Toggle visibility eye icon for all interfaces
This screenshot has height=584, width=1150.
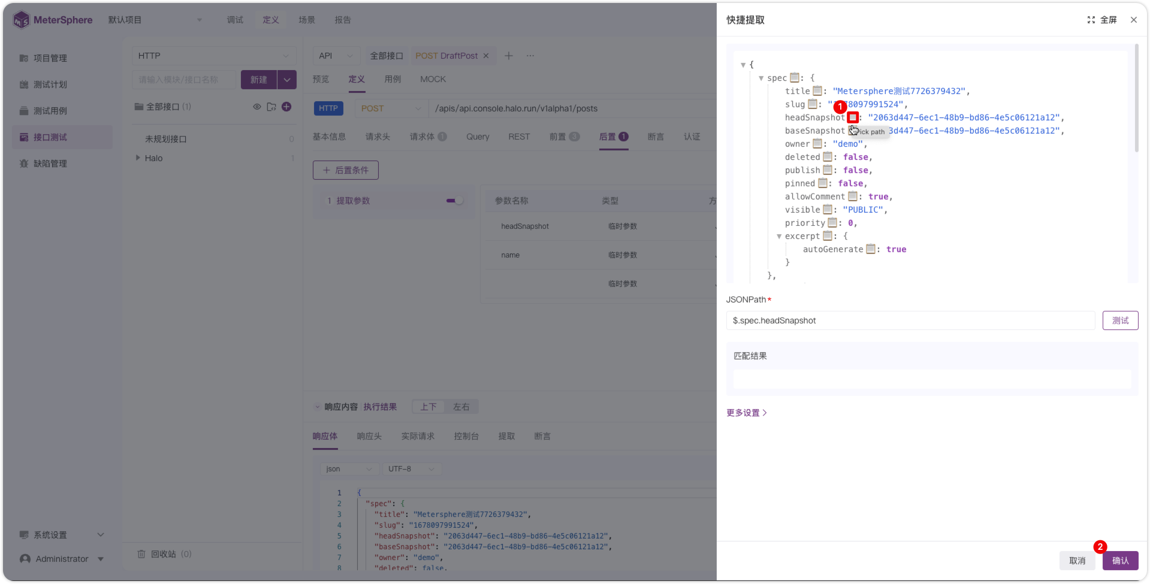[256, 107]
